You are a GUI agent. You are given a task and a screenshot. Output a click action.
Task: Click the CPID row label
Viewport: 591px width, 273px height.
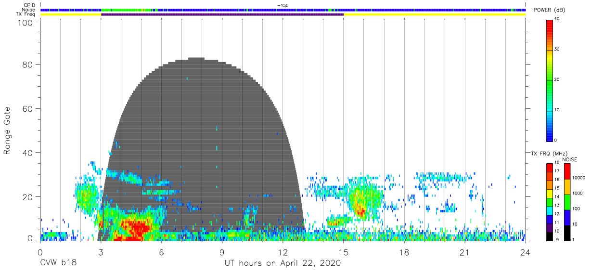[30, 5]
